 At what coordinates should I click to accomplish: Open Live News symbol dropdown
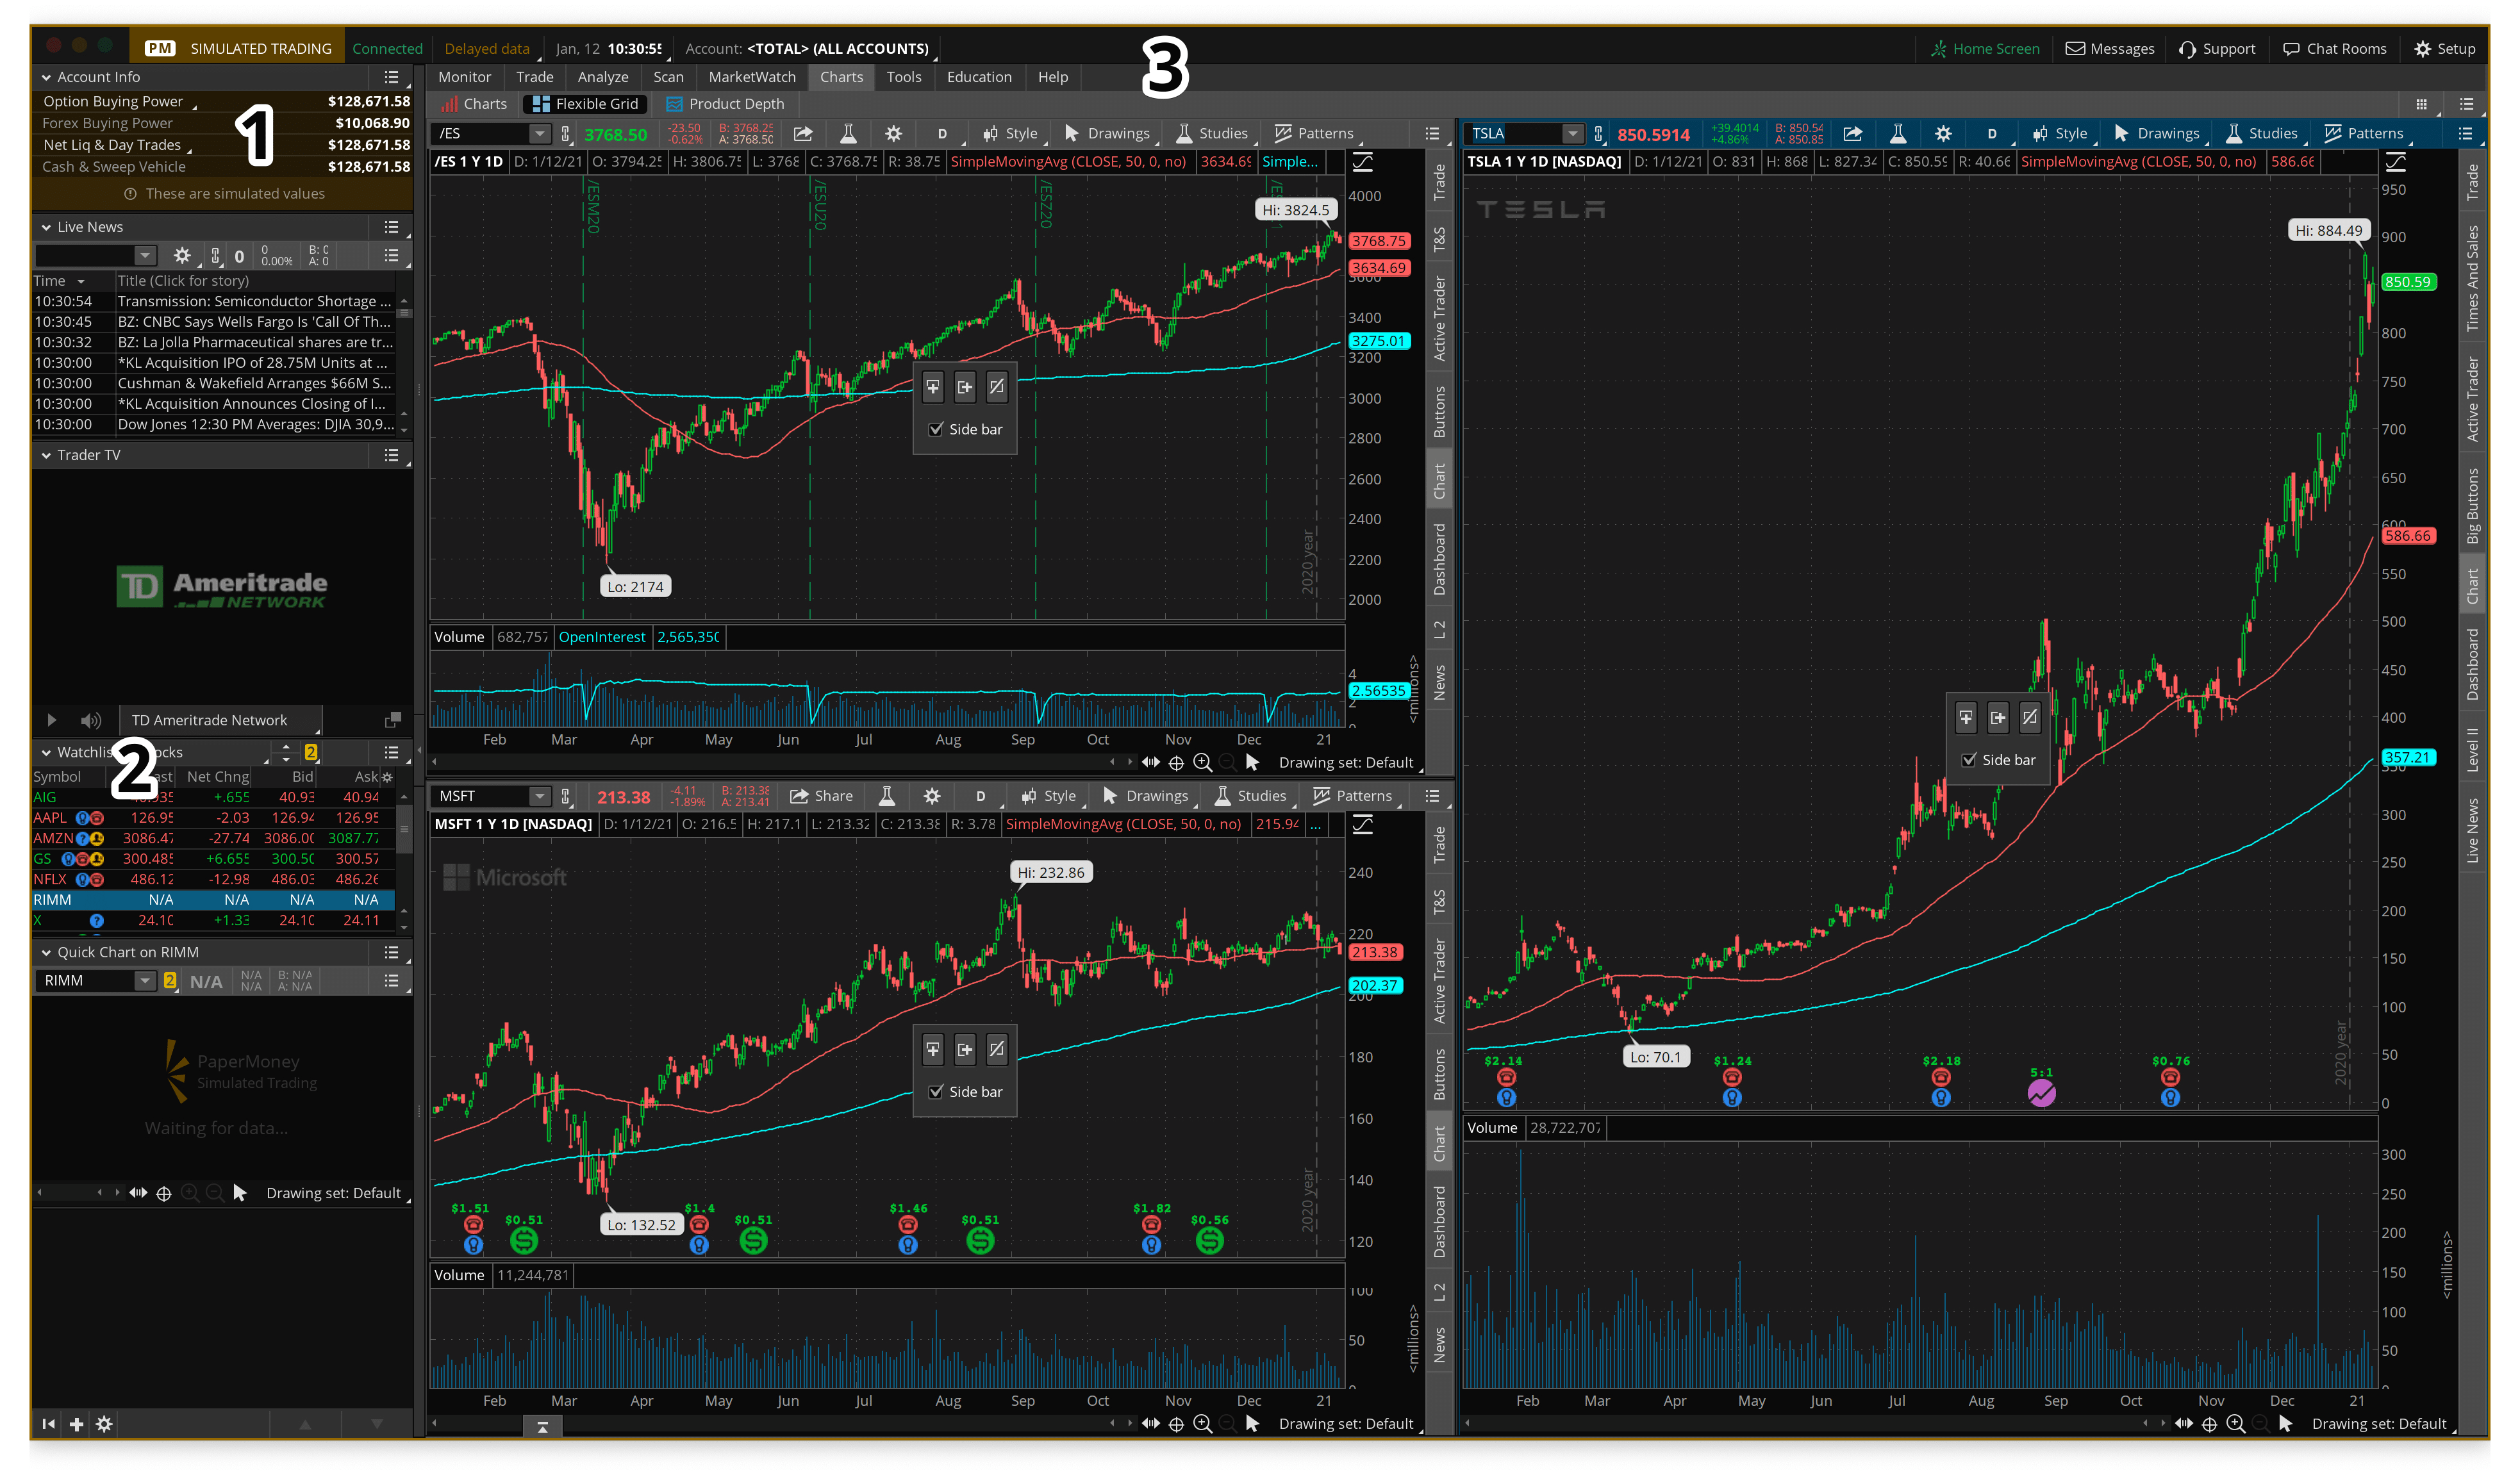click(x=145, y=256)
